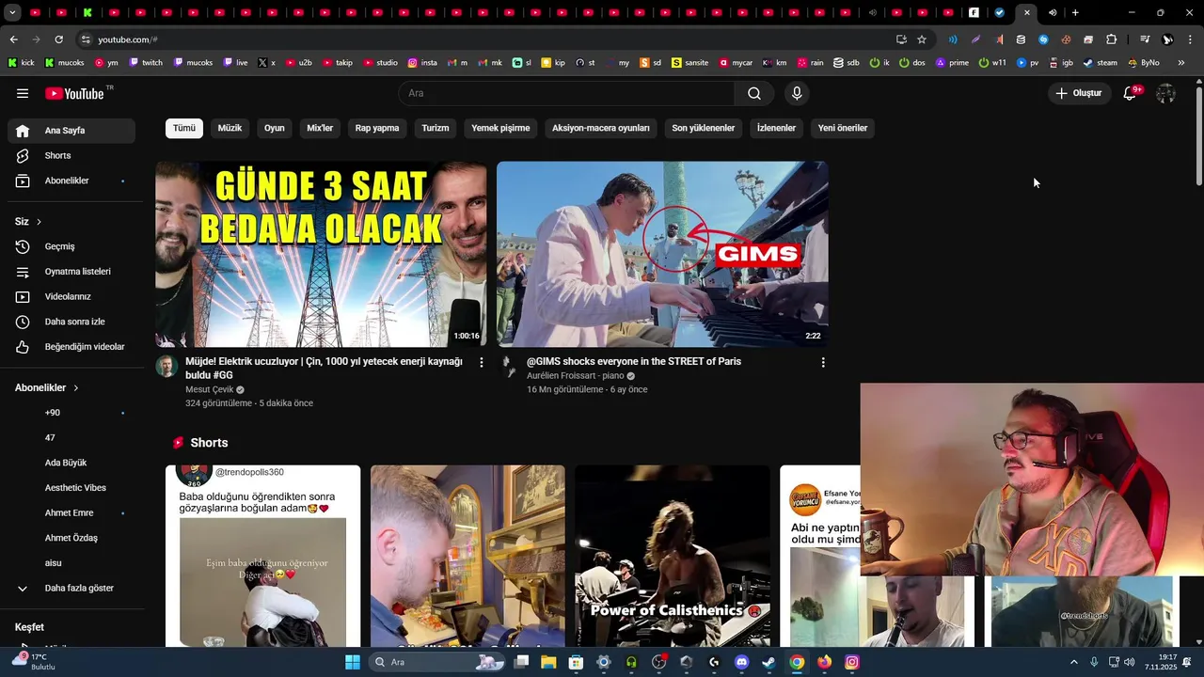Viewport: 1204px width, 677px height.
Task: Reload the page in Chrome
Action: point(58,39)
